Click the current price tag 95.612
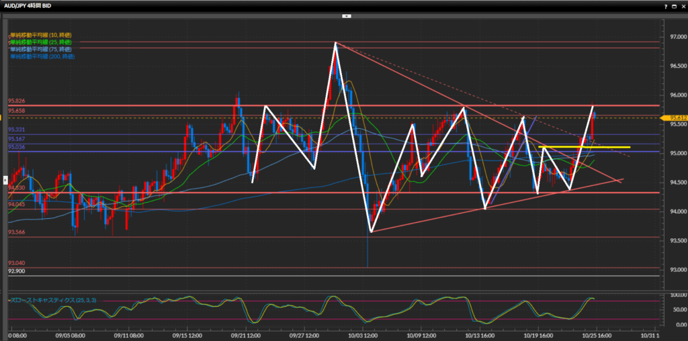 (673, 117)
